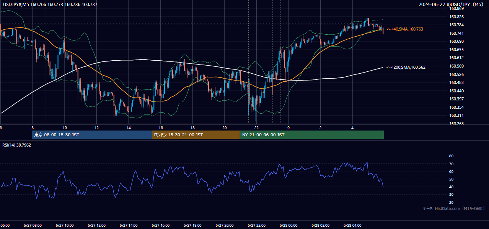Click the 6/28 02:00 bottom time label
This screenshot has width=489, height=229.
click(x=321, y=226)
